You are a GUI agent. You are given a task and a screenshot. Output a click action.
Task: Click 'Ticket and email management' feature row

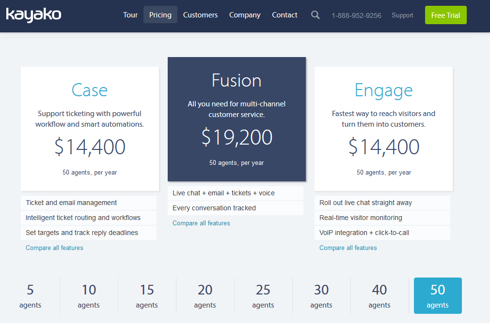[x=89, y=203]
